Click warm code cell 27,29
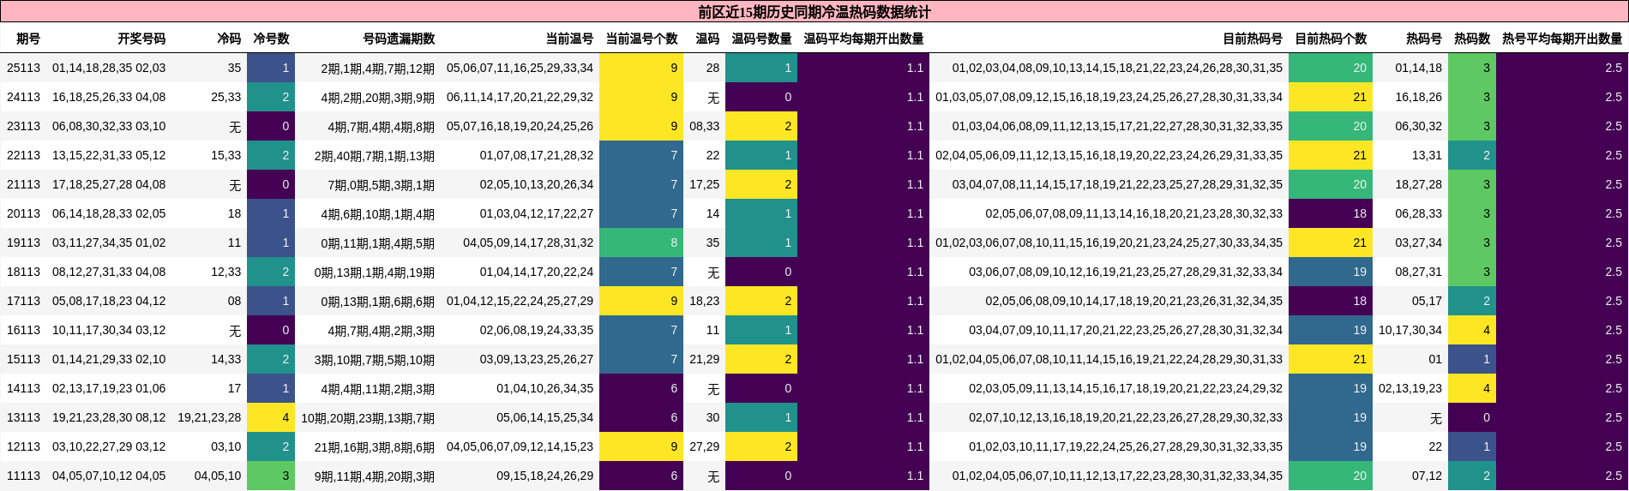The width and height of the screenshot is (1629, 491). pos(705,446)
